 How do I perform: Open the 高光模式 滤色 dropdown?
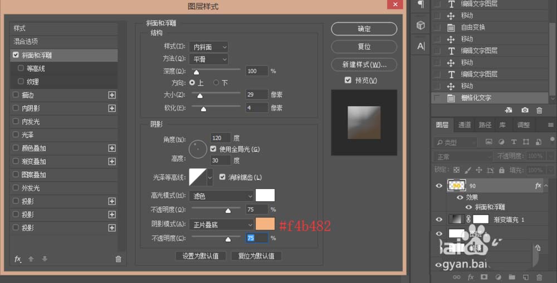[x=221, y=196]
